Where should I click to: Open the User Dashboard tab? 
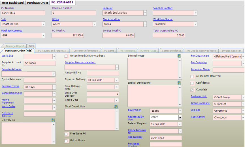click(x=13, y=3)
